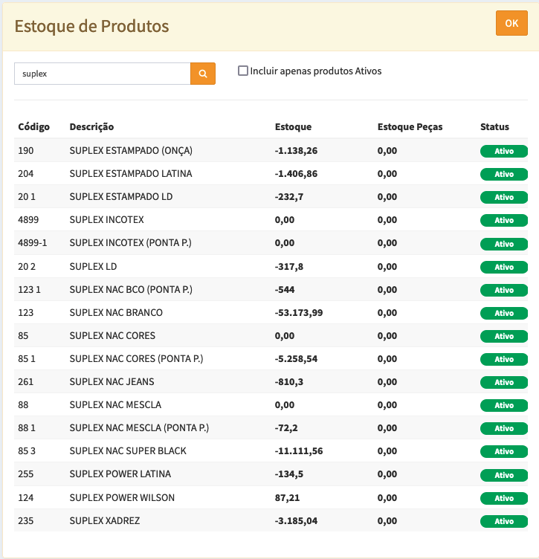The height and width of the screenshot is (559, 539).
Task: Click the SUPLEX NAC BRANCO description
Action: point(116,313)
